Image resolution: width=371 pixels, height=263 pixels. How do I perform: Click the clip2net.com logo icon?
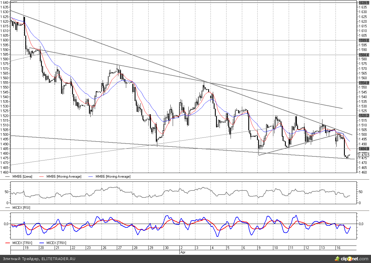[x=337, y=259]
